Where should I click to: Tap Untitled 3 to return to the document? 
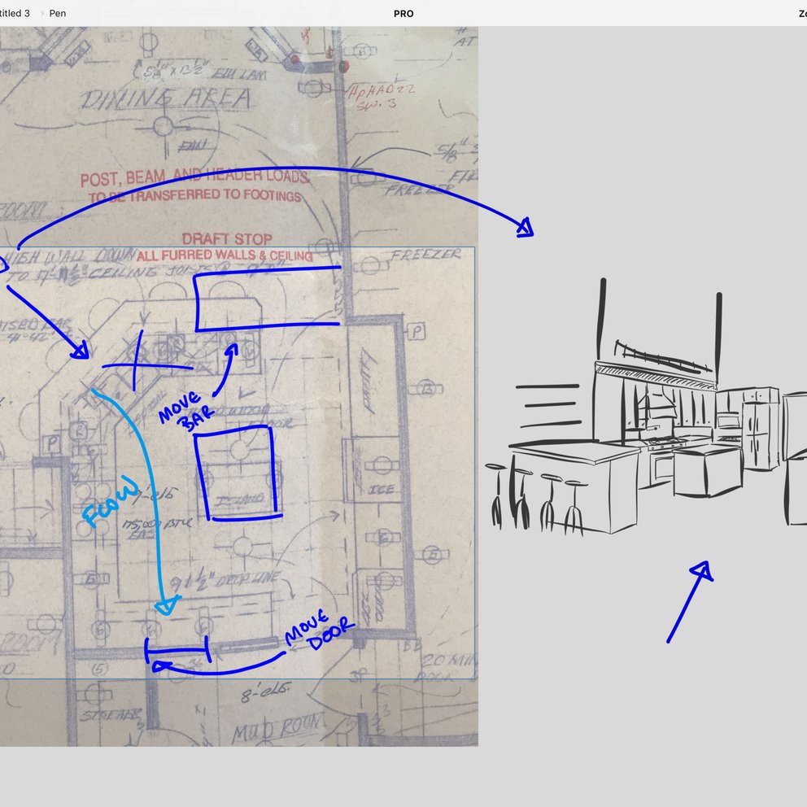point(15,13)
